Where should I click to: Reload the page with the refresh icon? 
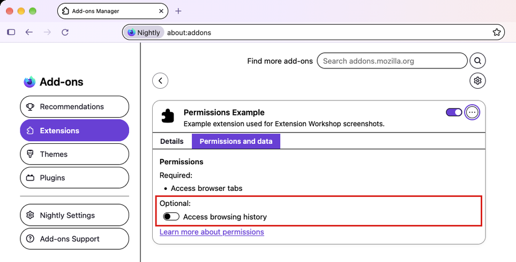(65, 32)
